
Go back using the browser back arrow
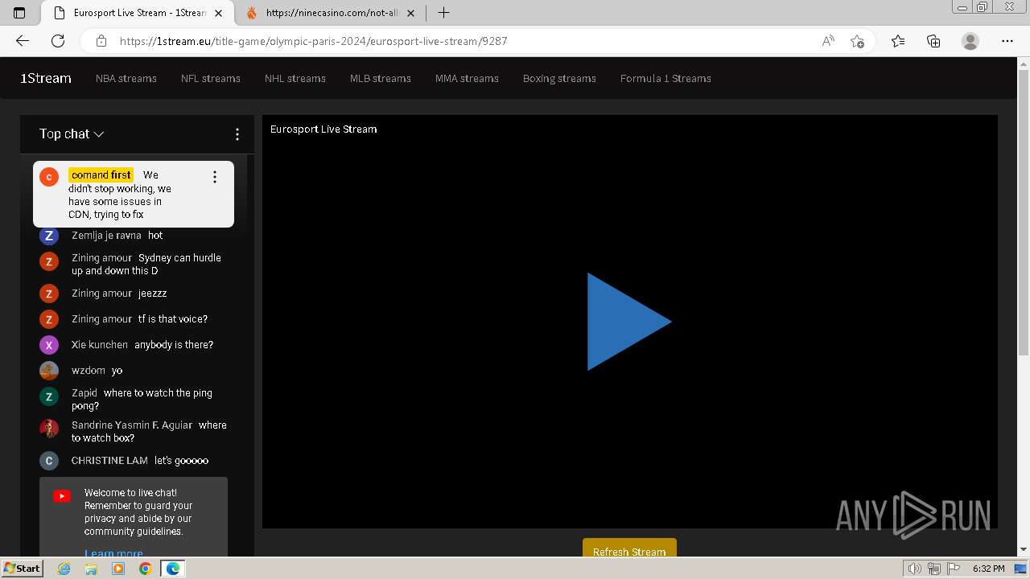(x=23, y=41)
